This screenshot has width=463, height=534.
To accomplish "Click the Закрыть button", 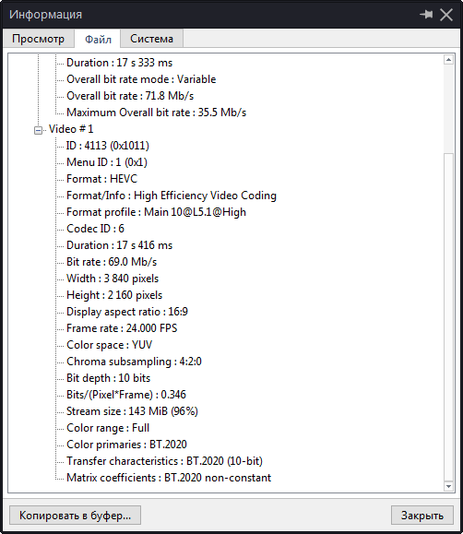I will [x=422, y=515].
